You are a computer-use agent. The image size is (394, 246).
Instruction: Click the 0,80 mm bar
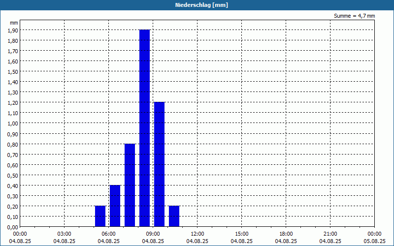[130, 185]
